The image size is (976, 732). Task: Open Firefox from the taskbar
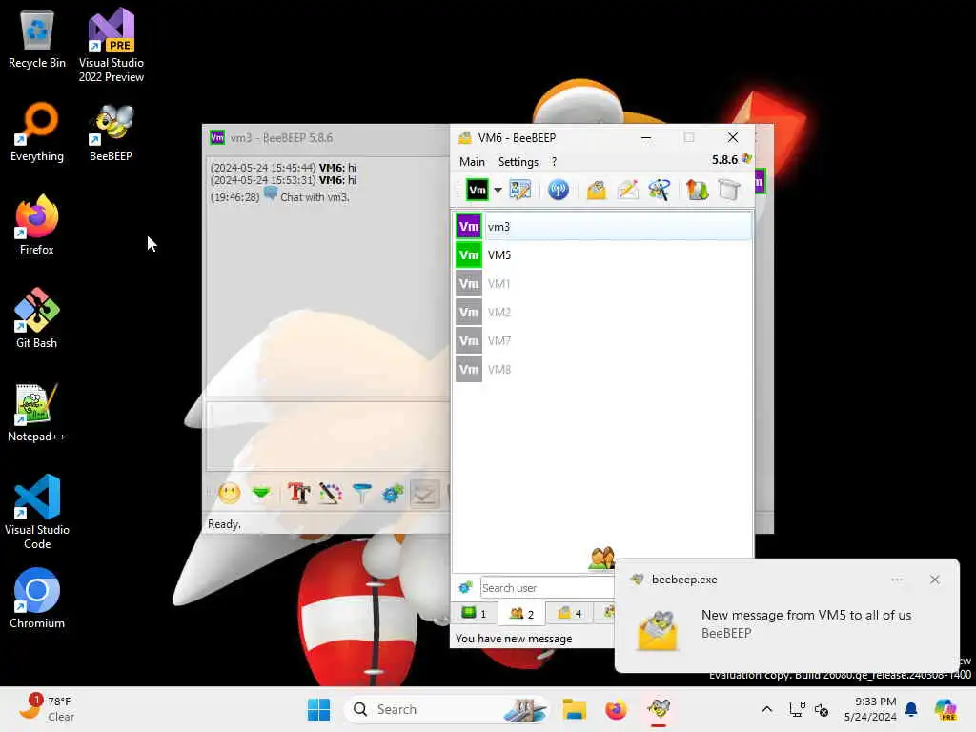point(616,709)
